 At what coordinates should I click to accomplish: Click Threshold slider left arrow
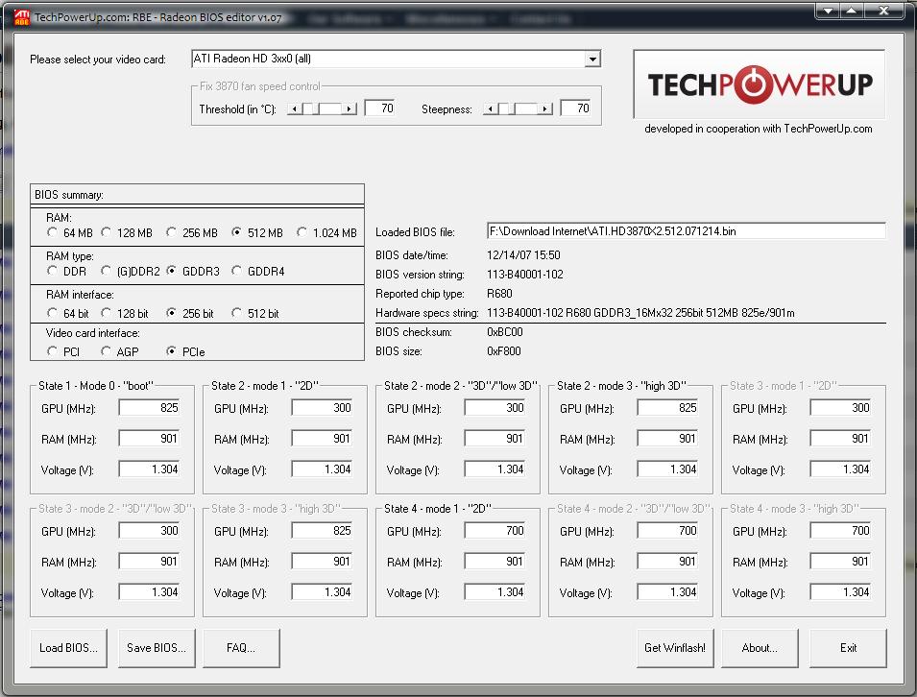tap(295, 108)
